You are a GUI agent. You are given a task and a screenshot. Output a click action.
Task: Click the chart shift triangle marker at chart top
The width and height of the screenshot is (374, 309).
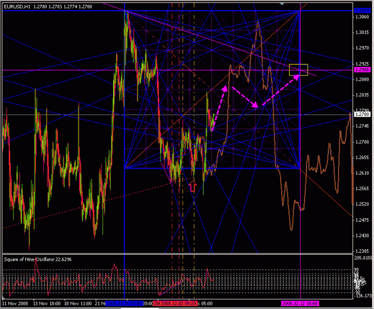coord(282,4)
